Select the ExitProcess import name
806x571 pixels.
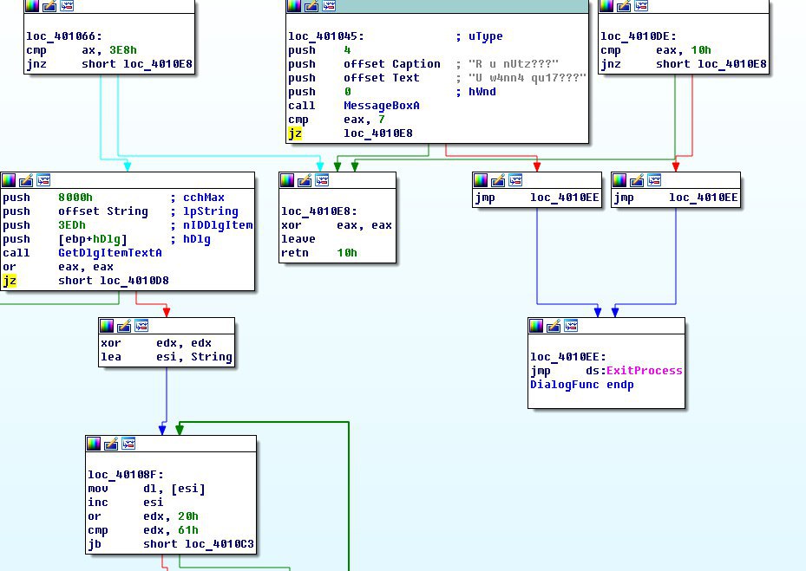(644, 371)
